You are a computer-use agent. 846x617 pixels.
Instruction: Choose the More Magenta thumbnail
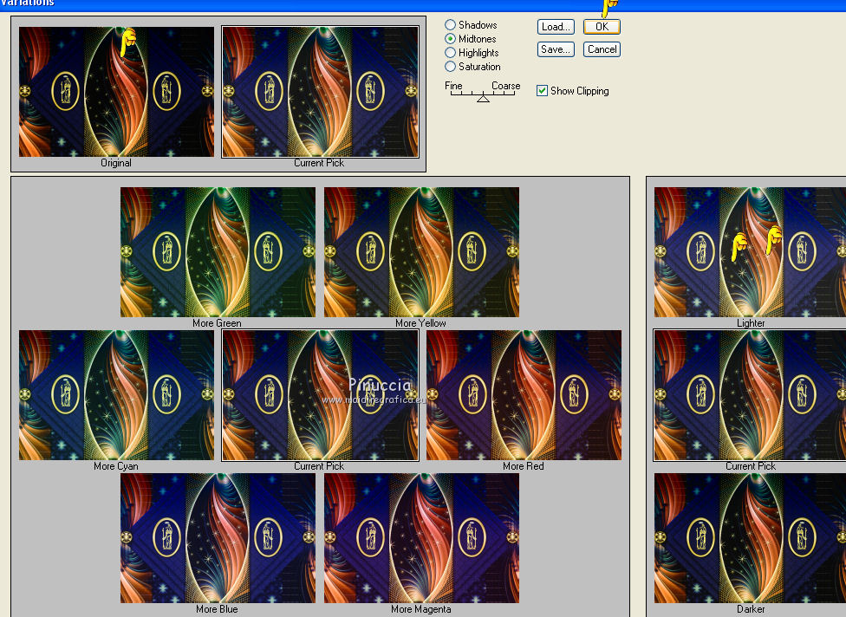point(421,538)
